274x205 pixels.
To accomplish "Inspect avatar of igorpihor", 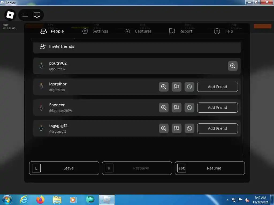I will click(164, 87).
